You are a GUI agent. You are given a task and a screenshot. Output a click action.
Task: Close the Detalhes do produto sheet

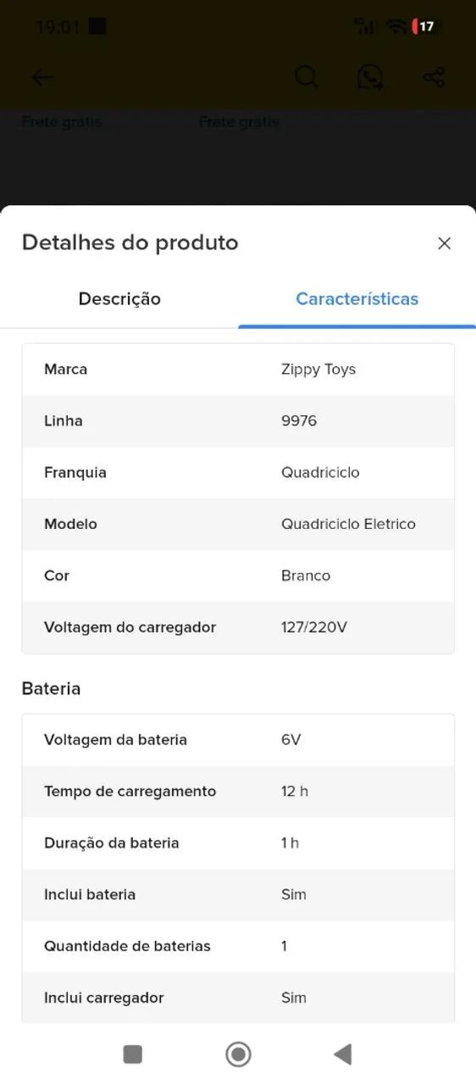pyautogui.click(x=444, y=243)
